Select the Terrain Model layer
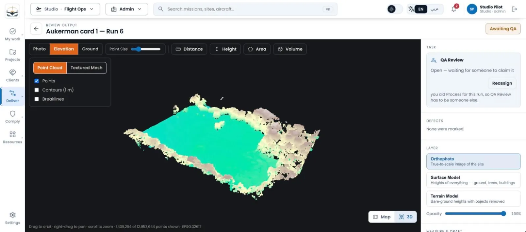Image resolution: width=526 pixels, height=232 pixels. [x=473, y=198]
